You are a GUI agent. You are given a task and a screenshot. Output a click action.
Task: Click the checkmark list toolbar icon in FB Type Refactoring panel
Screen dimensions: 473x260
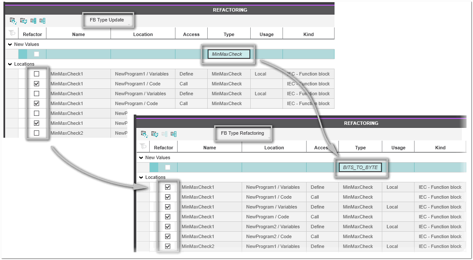click(x=154, y=134)
